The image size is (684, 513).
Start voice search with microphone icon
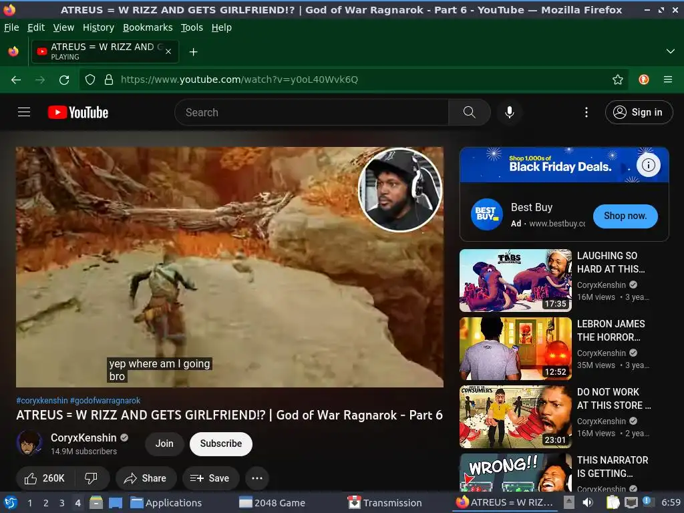click(509, 112)
